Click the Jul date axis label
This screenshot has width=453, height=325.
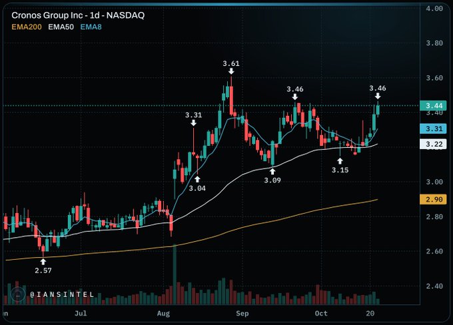click(x=81, y=314)
